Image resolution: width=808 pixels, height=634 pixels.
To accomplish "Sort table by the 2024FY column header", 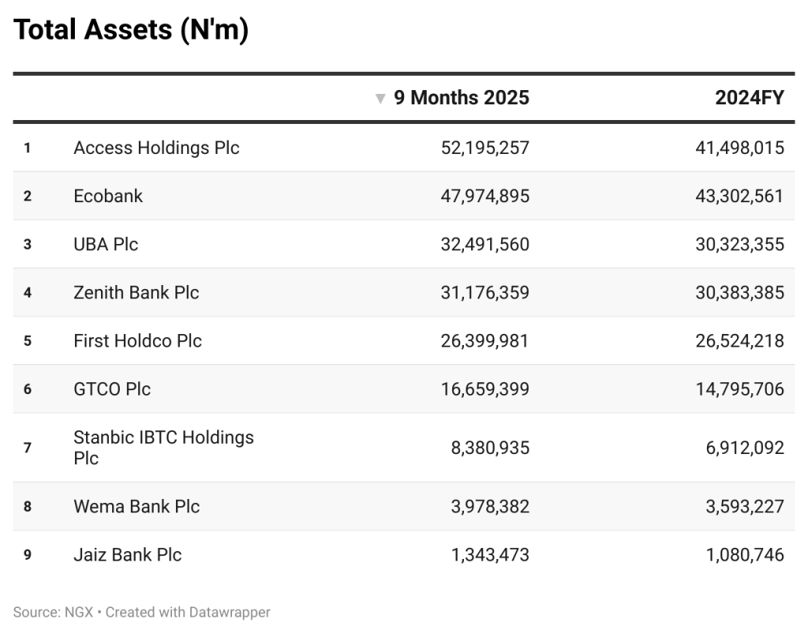I will pos(749,98).
